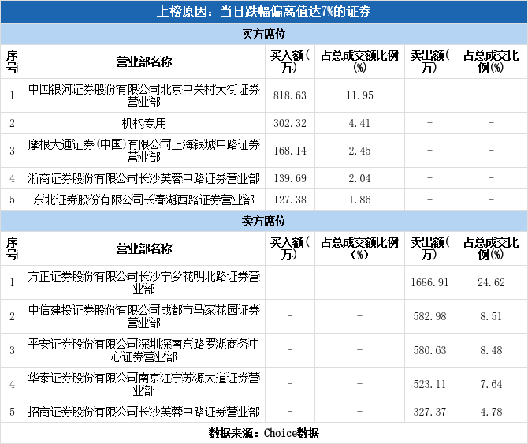Click the percentage value 24.62
The width and height of the screenshot is (528, 444).
coord(491,282)
